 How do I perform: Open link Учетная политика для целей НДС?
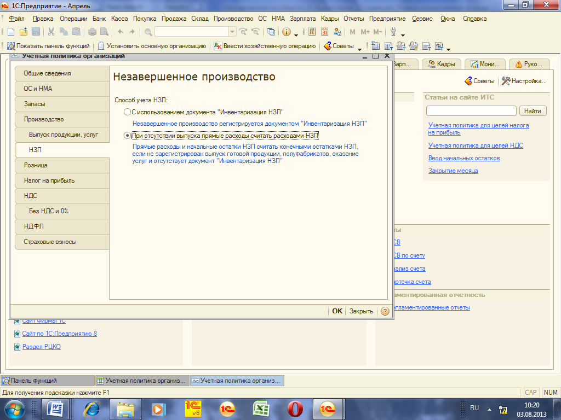(x=476, y=145)
